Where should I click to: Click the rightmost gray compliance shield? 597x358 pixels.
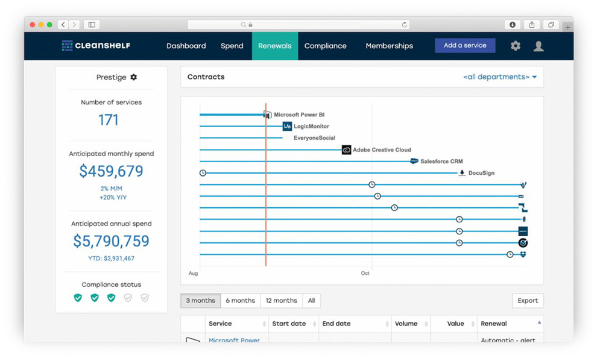point(145,298)
